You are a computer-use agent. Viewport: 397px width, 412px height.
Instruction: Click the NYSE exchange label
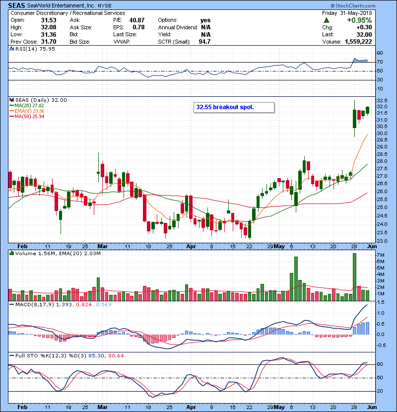105,6
